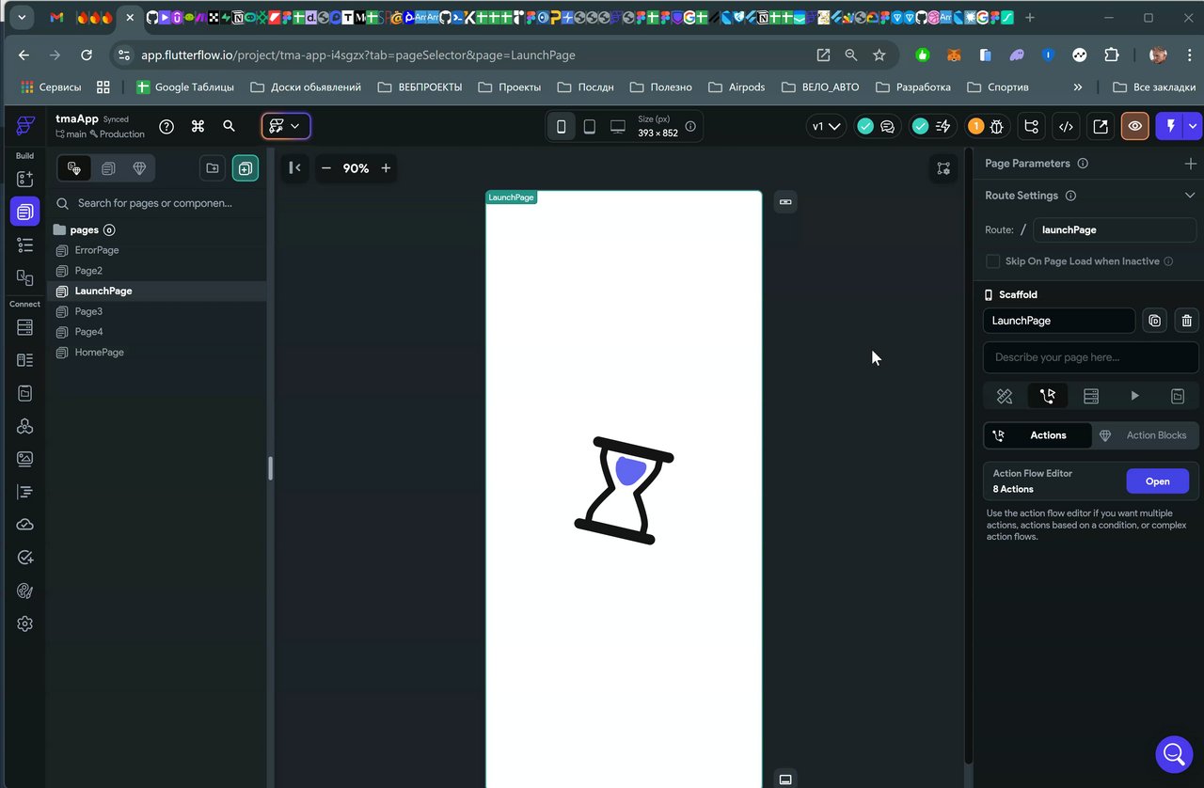Switch to the properties design tab

click(x=1005, y=397)
